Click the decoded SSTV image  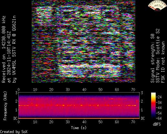[x=83, y=41]
